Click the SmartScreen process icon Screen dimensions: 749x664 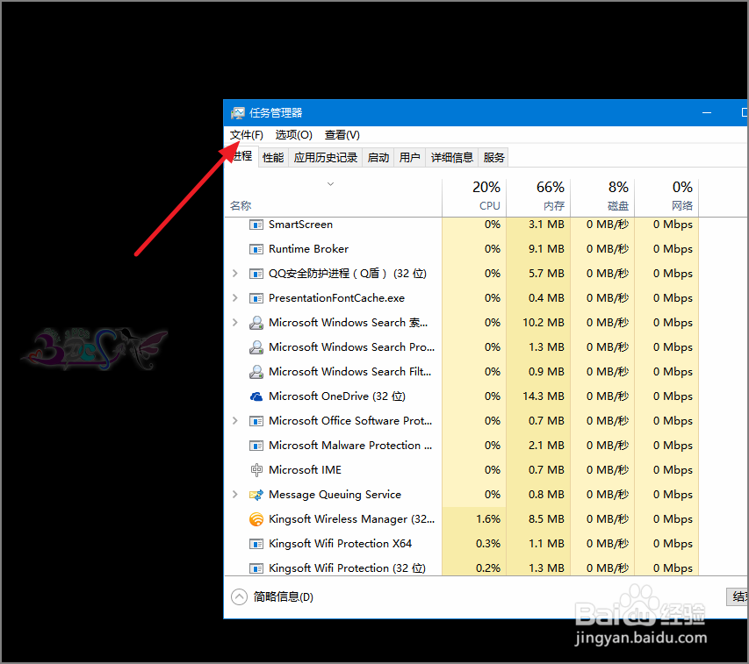pos(256,225)
